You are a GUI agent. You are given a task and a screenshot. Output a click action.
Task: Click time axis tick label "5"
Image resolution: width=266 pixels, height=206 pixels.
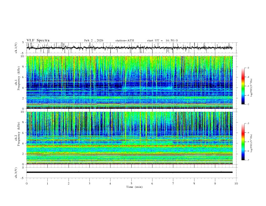click(131, 183)
